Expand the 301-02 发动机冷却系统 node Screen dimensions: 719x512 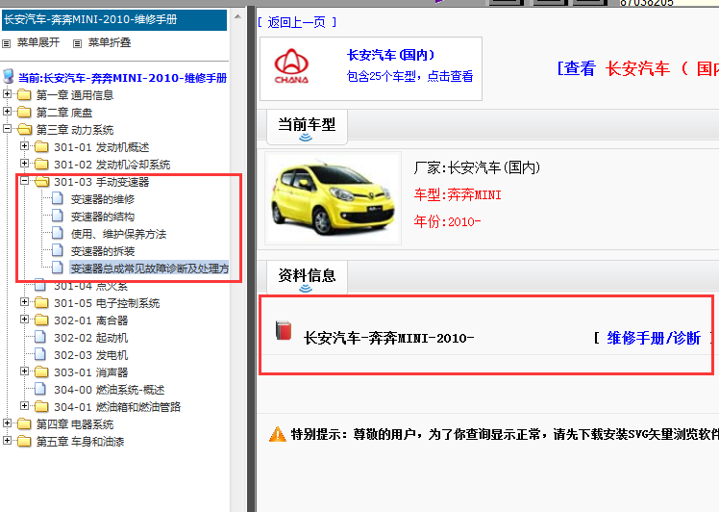(x=25, y=164)
